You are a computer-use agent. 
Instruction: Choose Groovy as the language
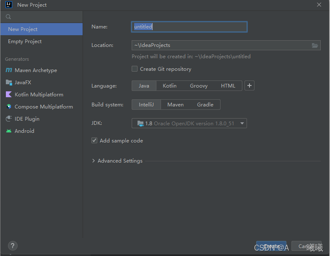199,85
